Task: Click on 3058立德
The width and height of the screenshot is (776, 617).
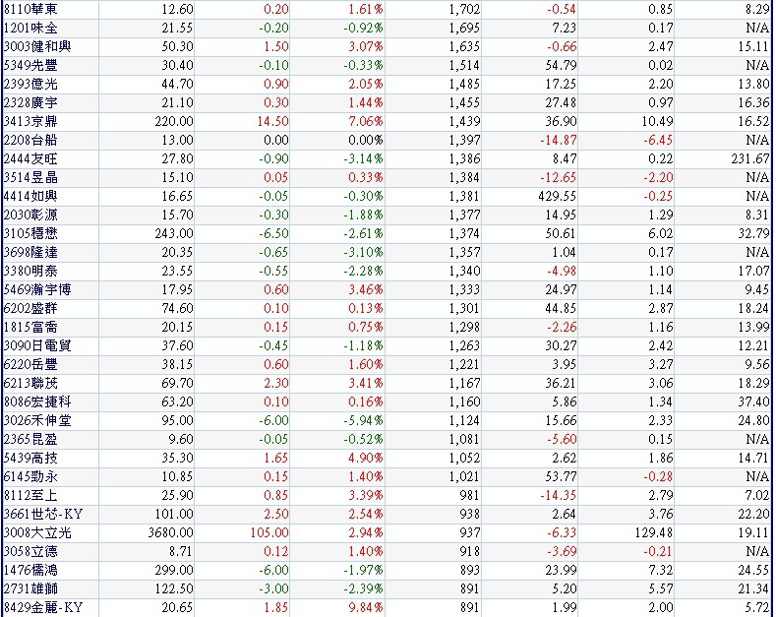Action: point(30,552)
